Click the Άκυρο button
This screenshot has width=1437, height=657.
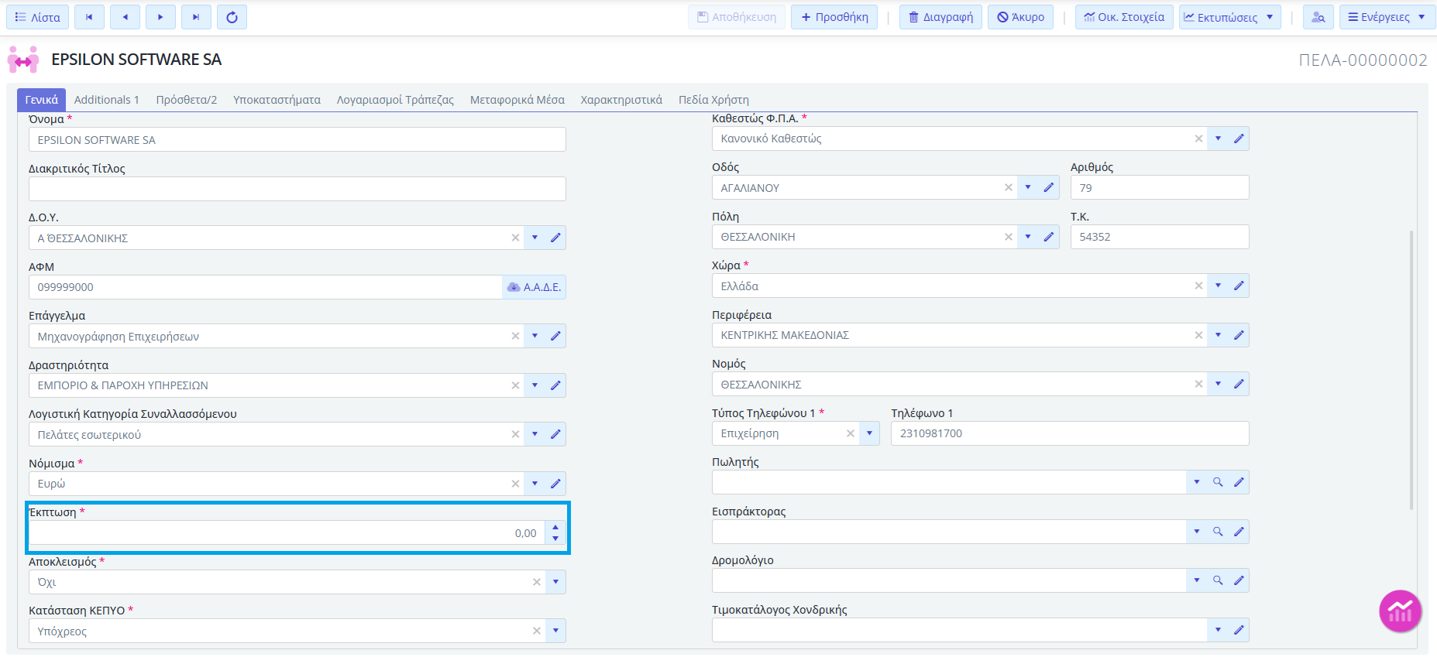(x=1020, y=17)
